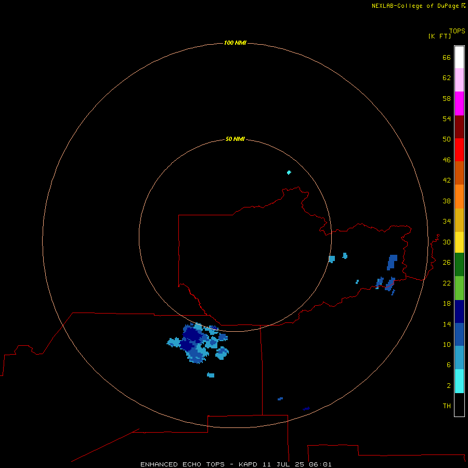Screen dimensions: 468x468
Task: Click the legend value 34
Action: [447, 221]
